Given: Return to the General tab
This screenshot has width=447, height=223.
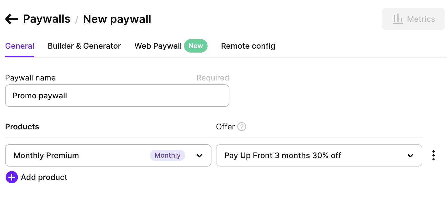Looking at the screenshot, I should coord(19,46).
